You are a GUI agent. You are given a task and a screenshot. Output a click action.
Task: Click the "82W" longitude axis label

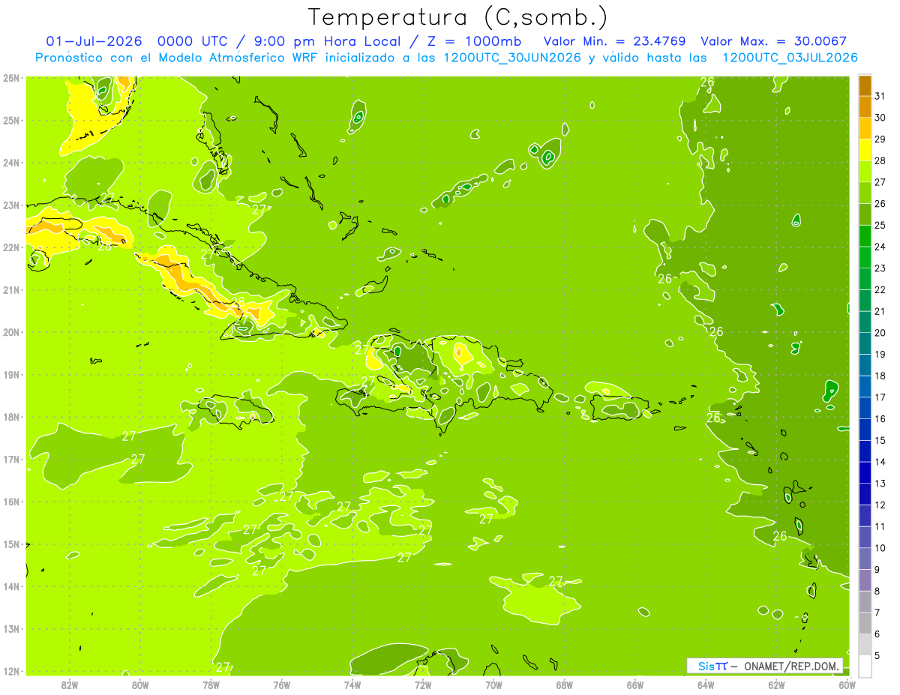pyautogui.click(x=69, y=684)
